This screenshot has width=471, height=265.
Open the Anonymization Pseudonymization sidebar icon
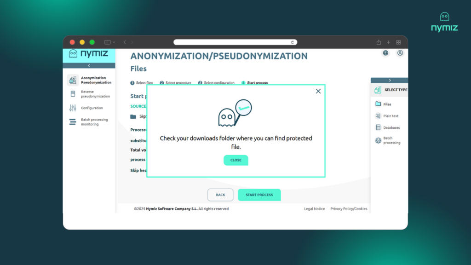point(73,80)
